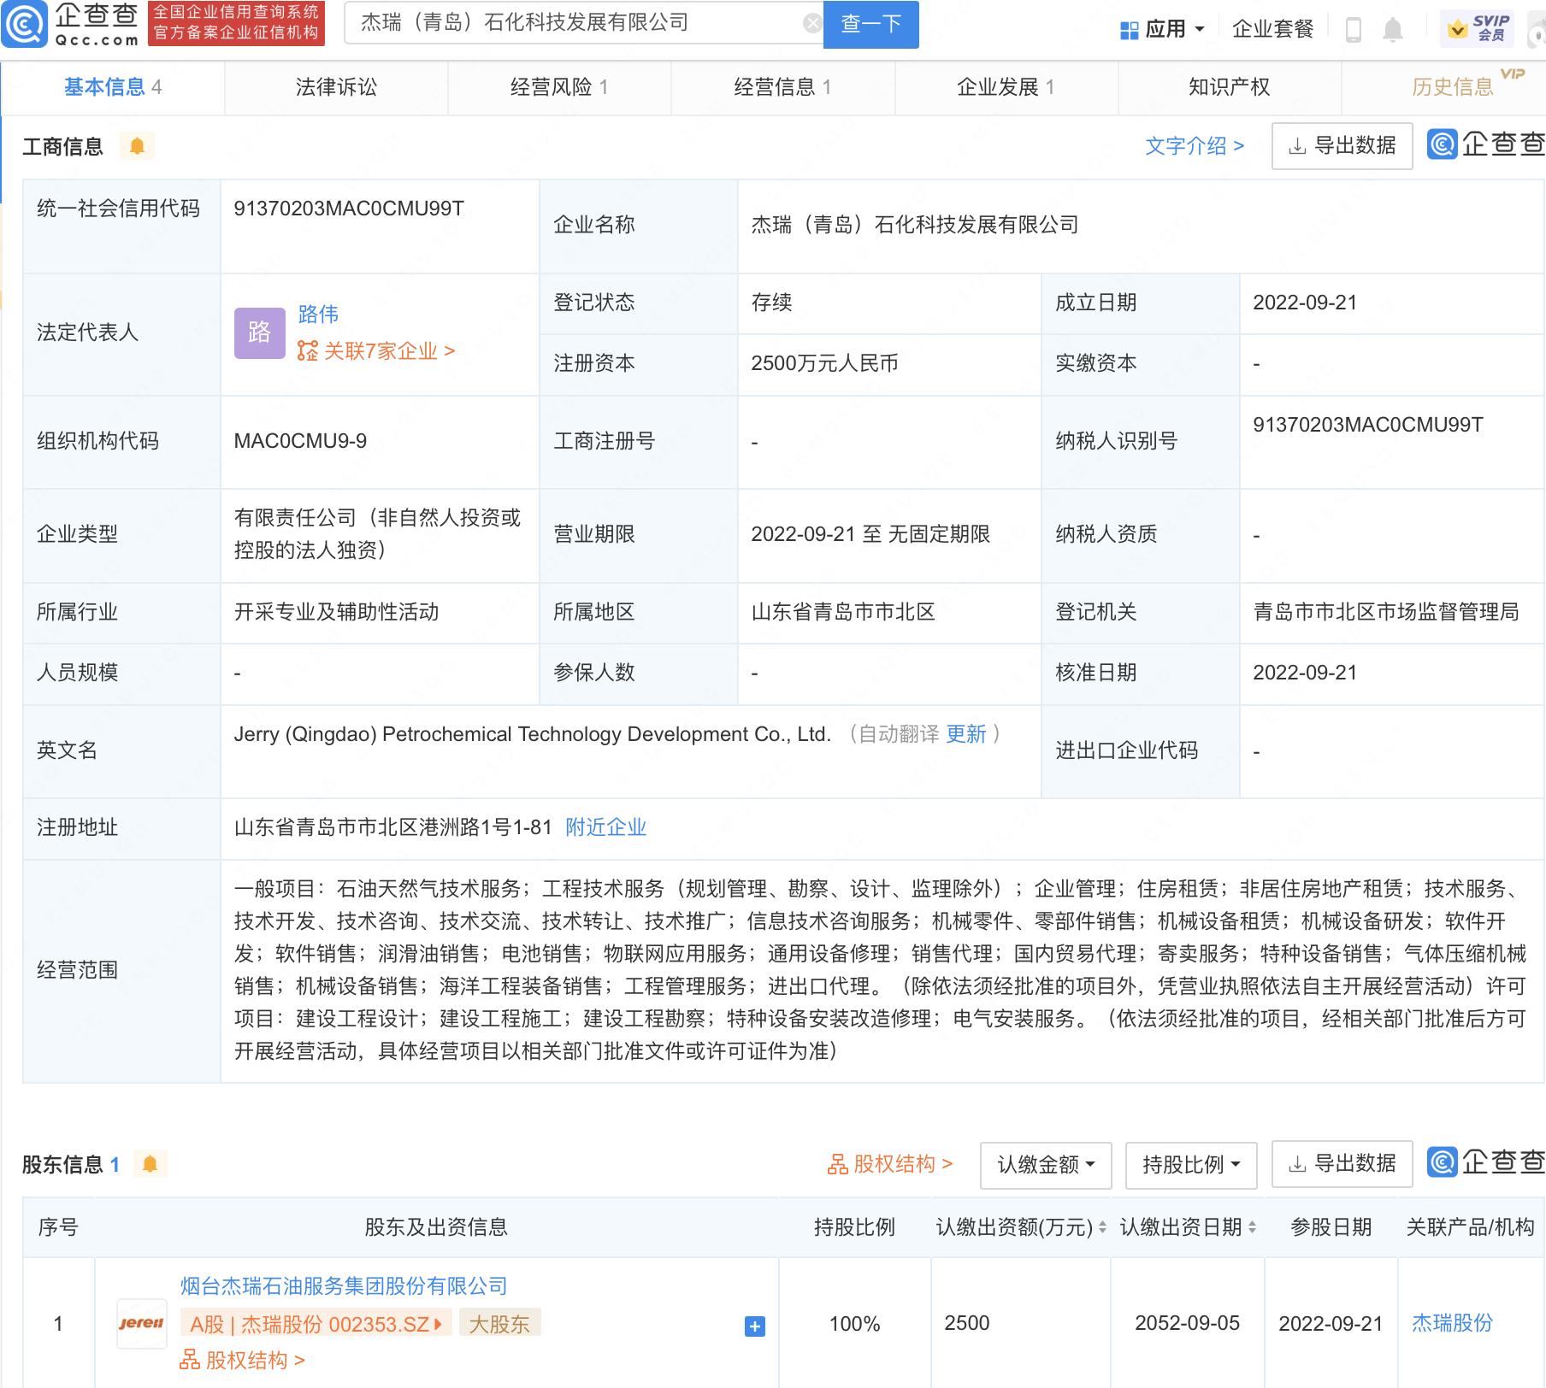The height and width of the screenshot is (1388, 1546).
Task: Open the notification bell in header
Action: (x=1393, y=30)
